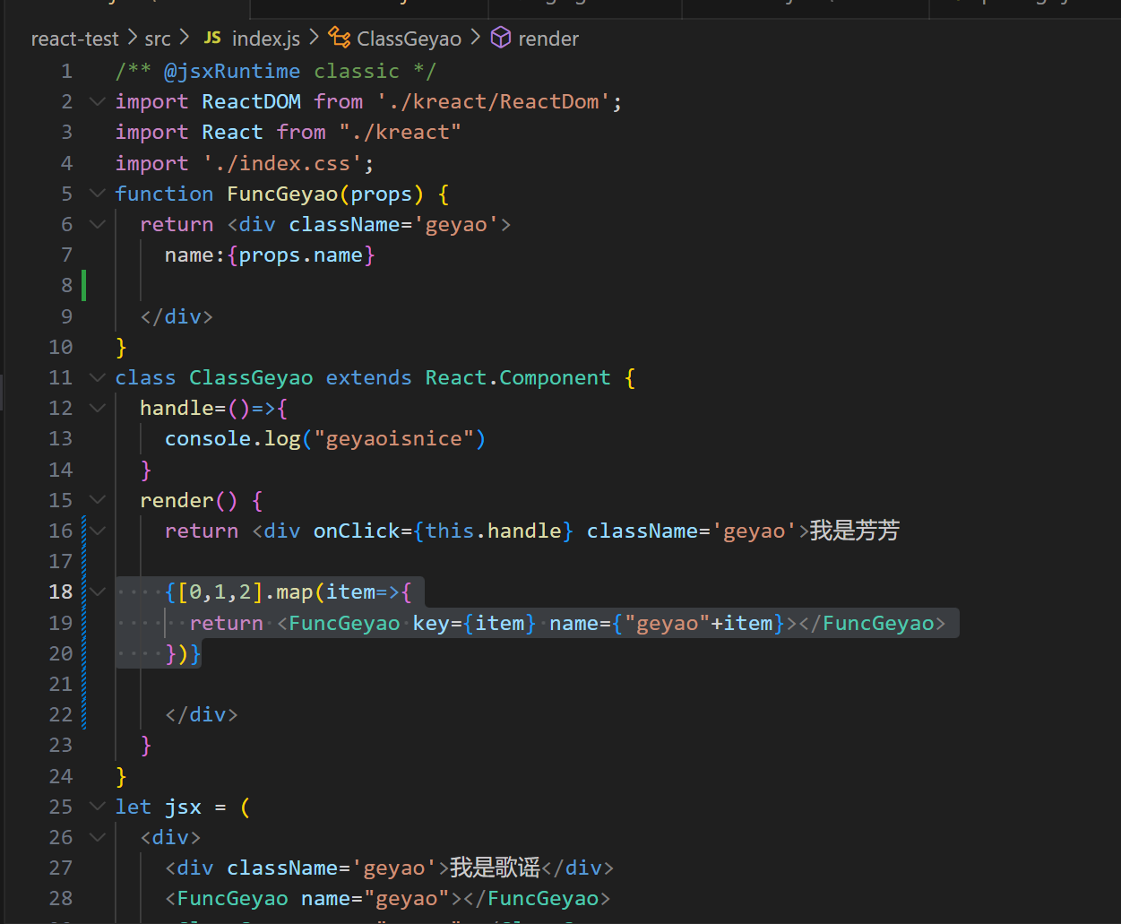Select the ClassGeyao class symbol icon in breadcrumb
The width and height of the screenshot is (1121, 924).
tap(338, 38)
